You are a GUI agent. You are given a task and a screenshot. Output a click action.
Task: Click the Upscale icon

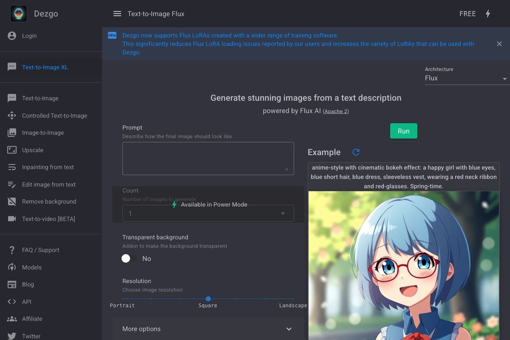(x=12, y=150)
